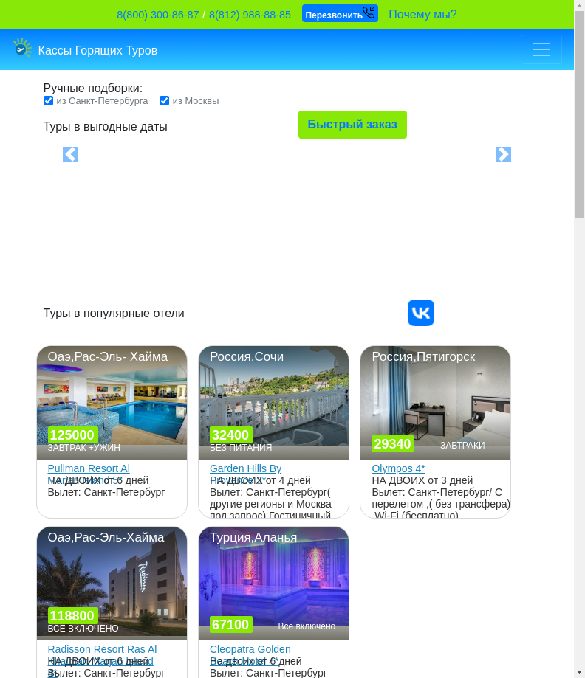
Task: Click the 118800 price badge
Action: pyautogui.click(x=72, y=615)
